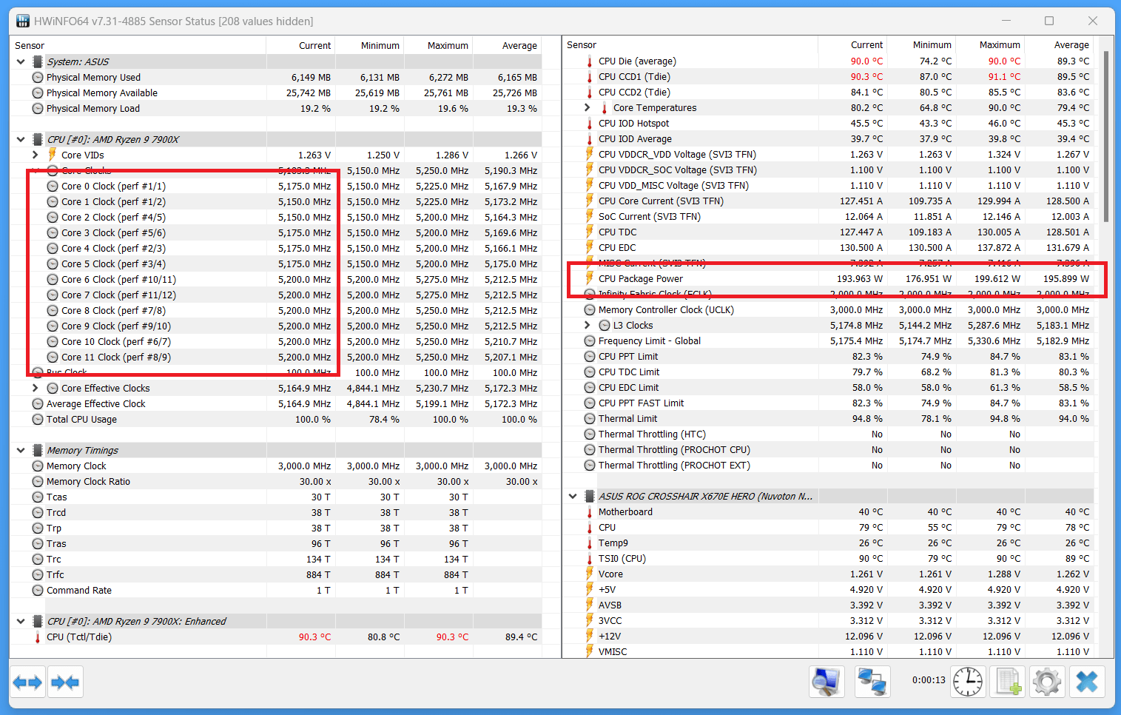Click the log file plus icon

click(x=1009, y=682)
